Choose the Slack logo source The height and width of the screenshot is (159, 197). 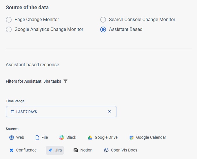(x=62, y=138)
